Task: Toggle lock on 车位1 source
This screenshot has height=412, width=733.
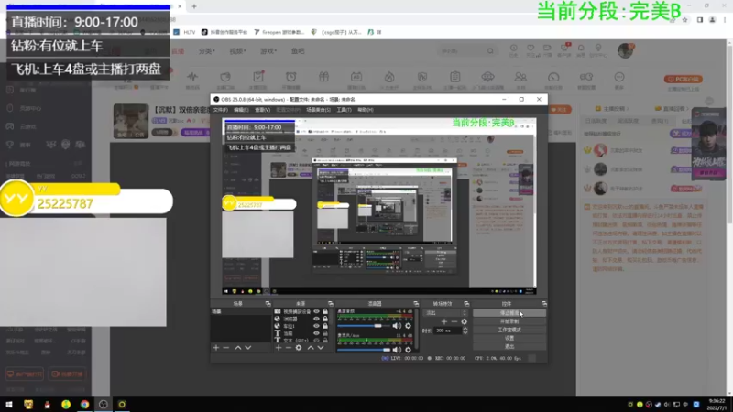Action: coord(325,326)
